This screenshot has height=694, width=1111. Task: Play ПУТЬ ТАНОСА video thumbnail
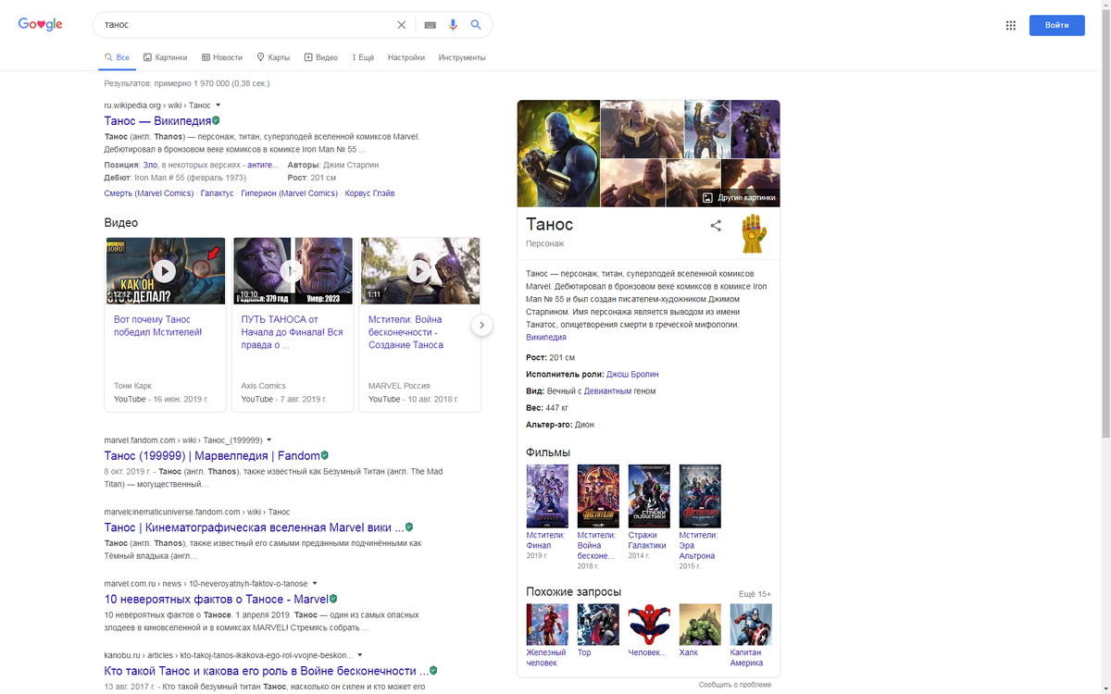(x=292, y=271)
